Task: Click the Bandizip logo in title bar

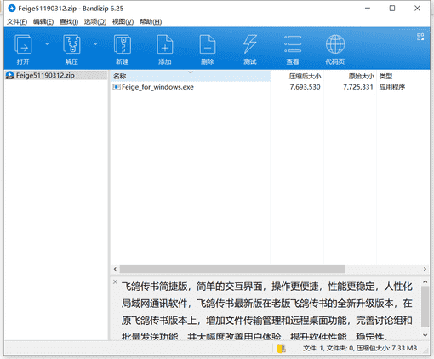Action: pyautogui.click(x=12, y=9)
